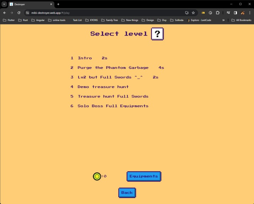Open the profile avatar menu
Screen dimensions: 254x204
tap(243, 13)
